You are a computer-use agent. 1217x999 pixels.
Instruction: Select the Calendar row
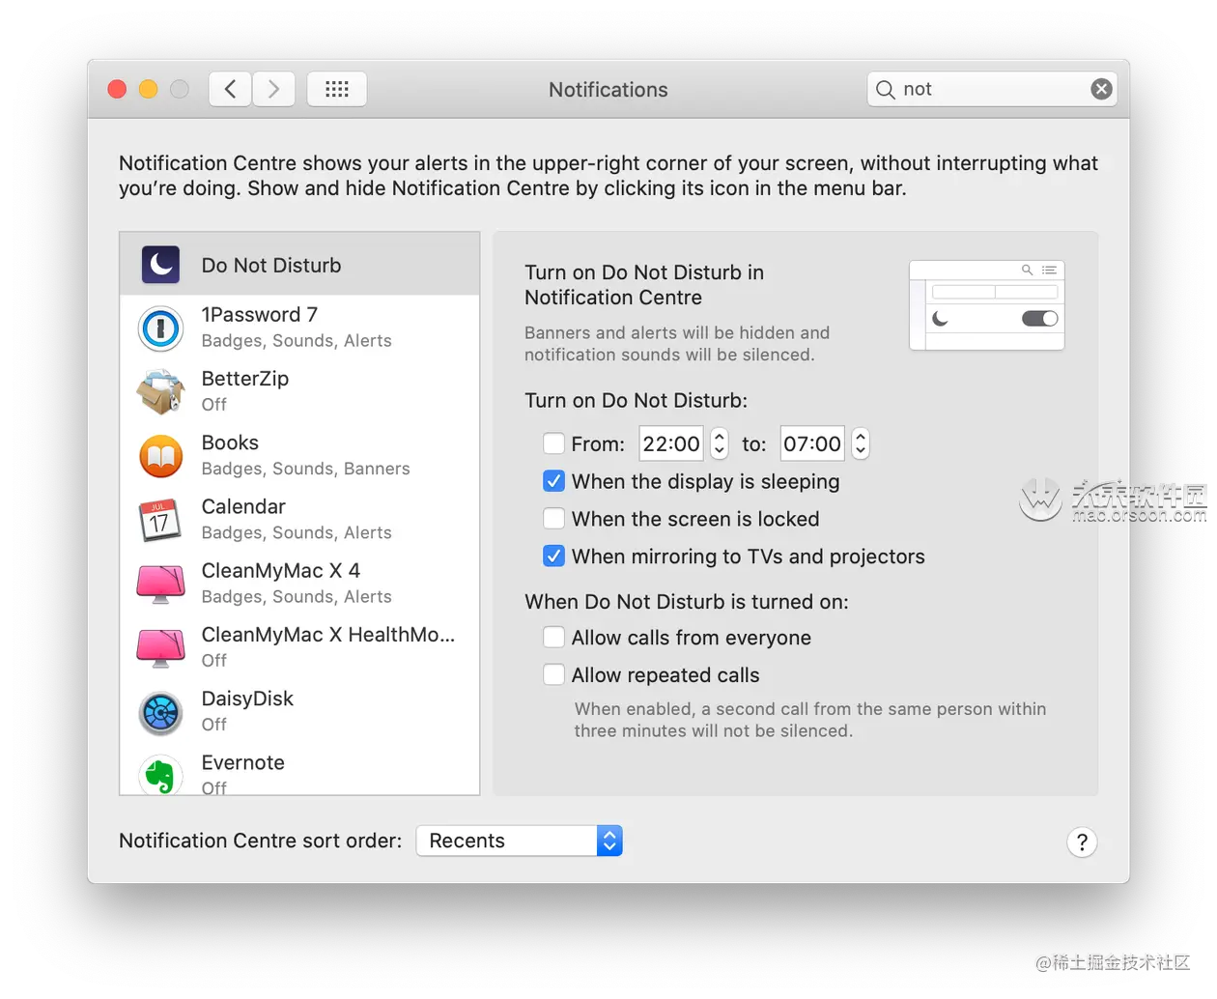pos(299,519)
